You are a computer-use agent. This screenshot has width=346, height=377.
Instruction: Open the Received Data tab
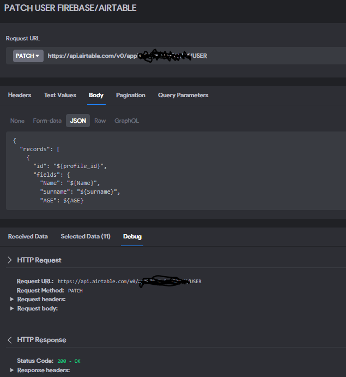point(28,236)
